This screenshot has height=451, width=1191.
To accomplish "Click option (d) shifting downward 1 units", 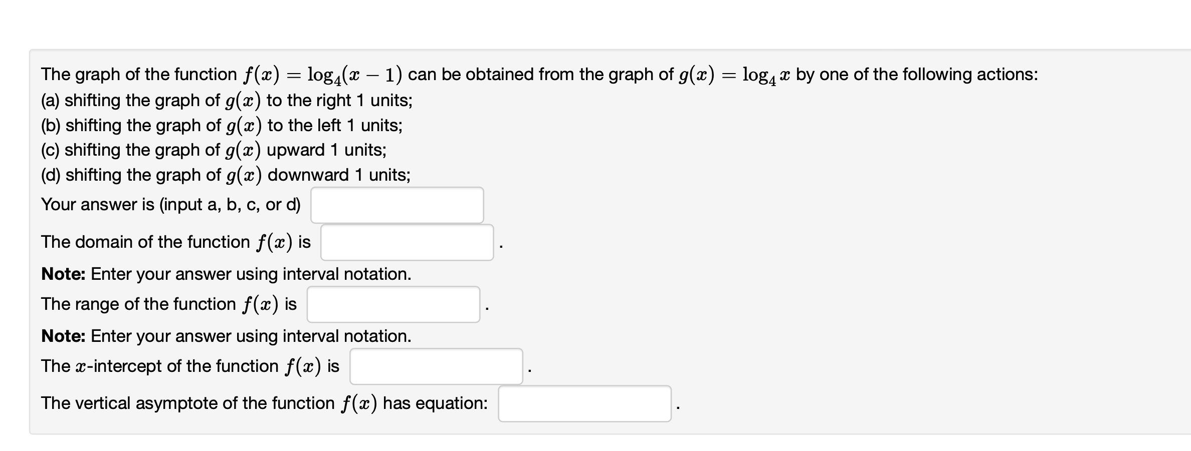I will pyautogui.click(x=226, y=175).
